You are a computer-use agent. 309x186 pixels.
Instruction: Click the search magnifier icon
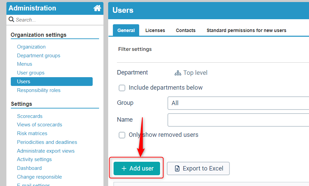point(11,19)
